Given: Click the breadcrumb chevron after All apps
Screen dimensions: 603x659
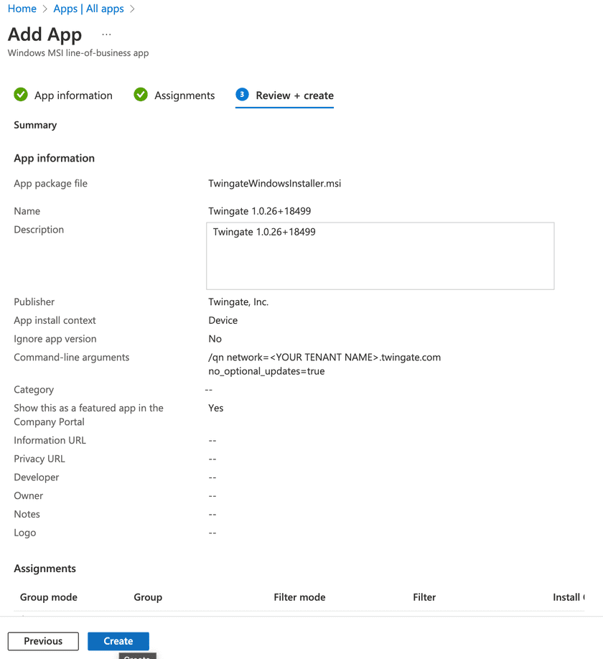Looking at the screenshot, I should [133, 9].
